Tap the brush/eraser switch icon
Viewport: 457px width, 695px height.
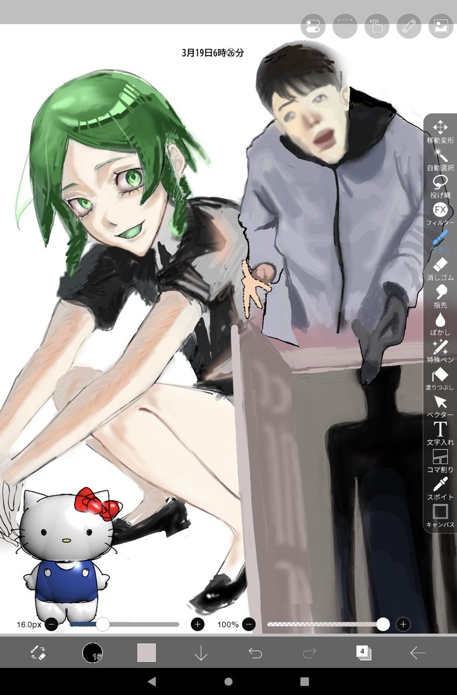(38, 653)
